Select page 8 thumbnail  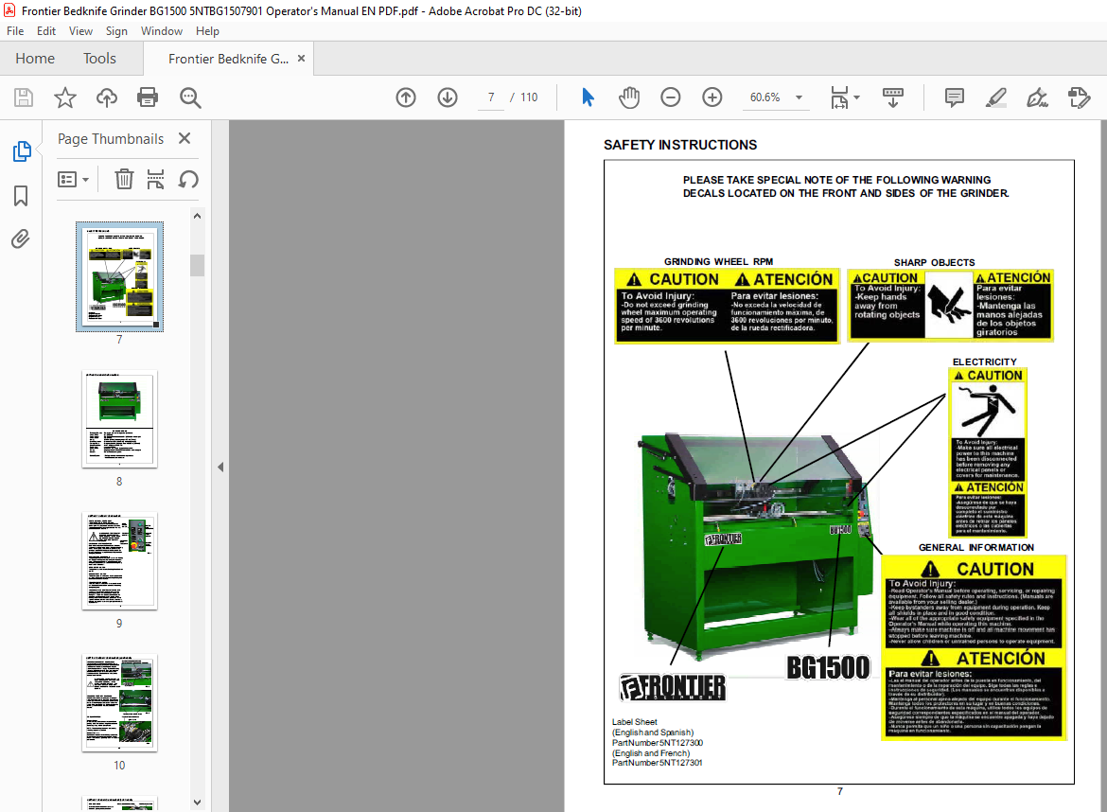pos(119,418)
